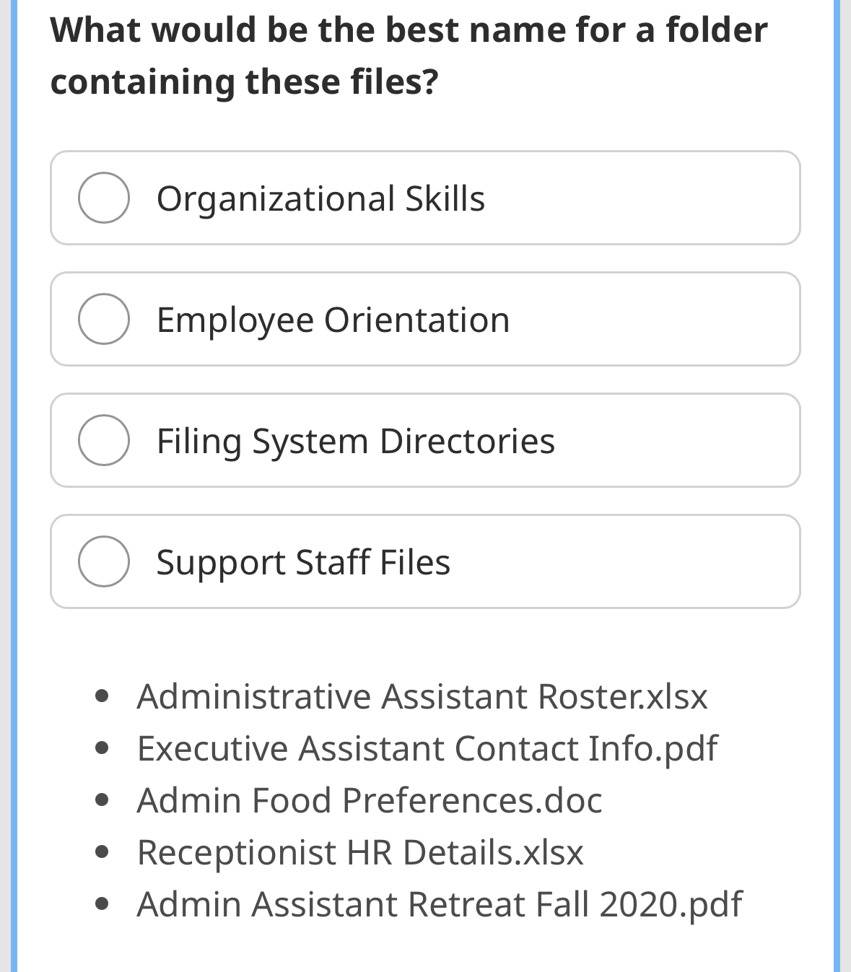851x972 pixels.
Task: Click the Support Staff Files option label
Action: pyautogui.click(x=302, y=562)
